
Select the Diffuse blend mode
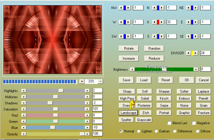tap(197, 131)
